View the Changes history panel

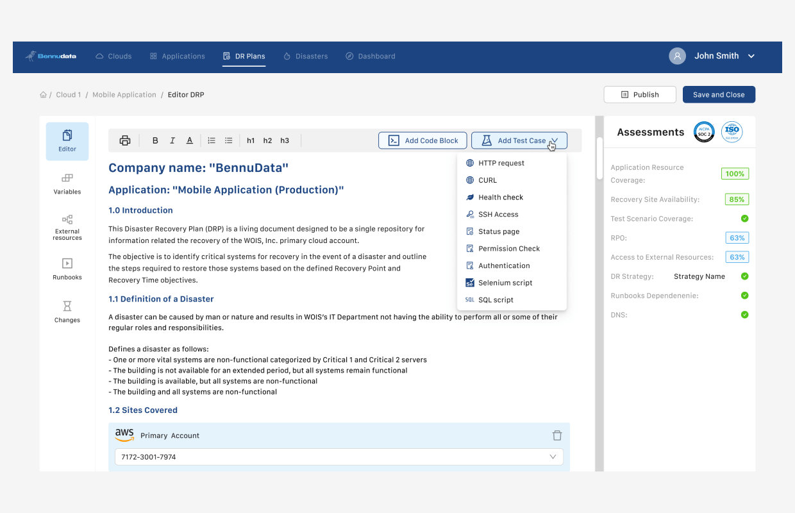pyautogui.click(x=67, y=312)
